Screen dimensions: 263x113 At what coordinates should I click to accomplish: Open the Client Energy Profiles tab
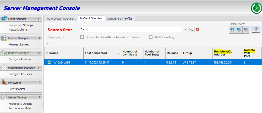coord(120,19)
